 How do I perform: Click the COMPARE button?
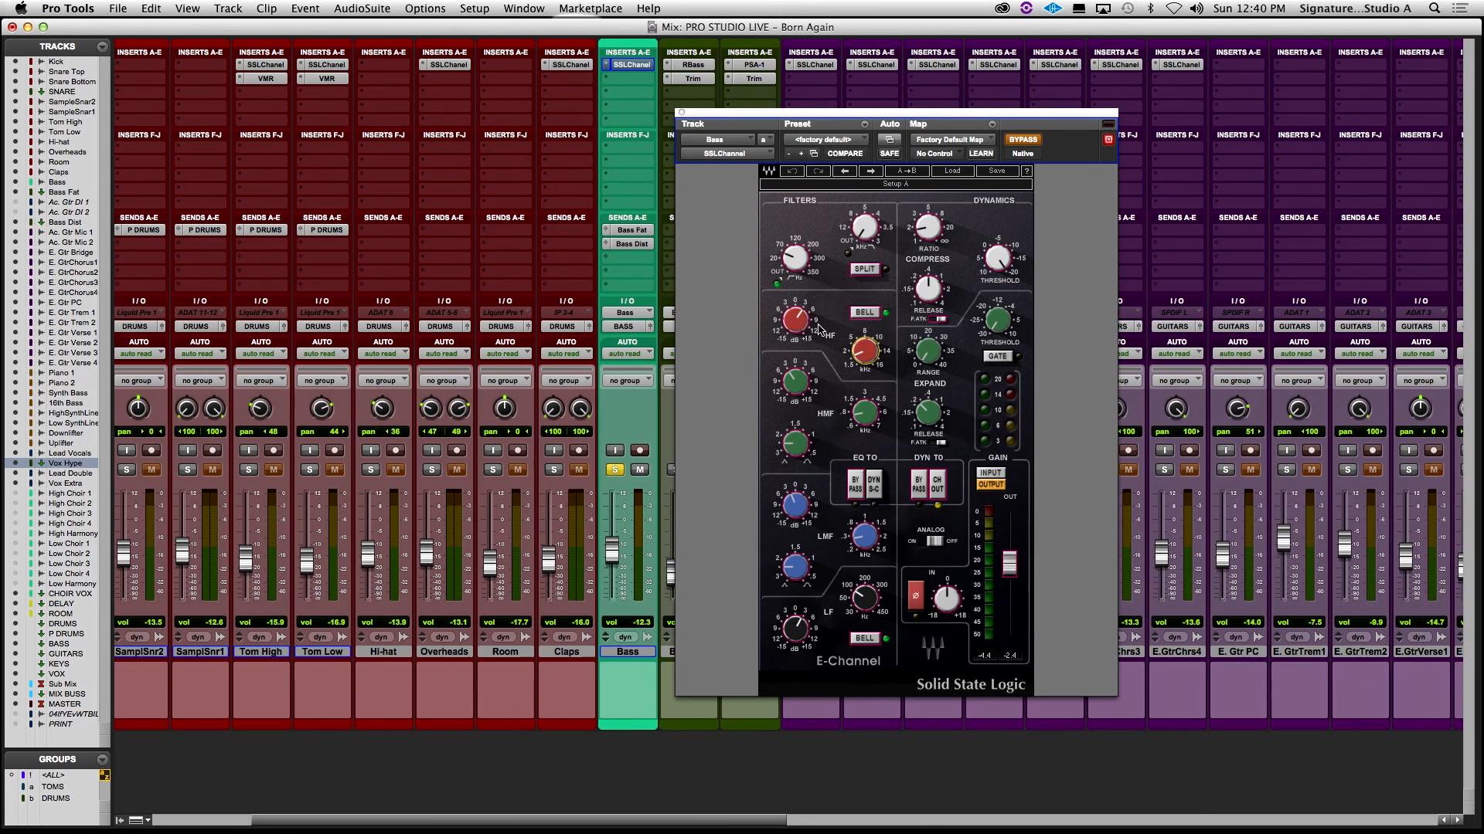coord(845,154)
